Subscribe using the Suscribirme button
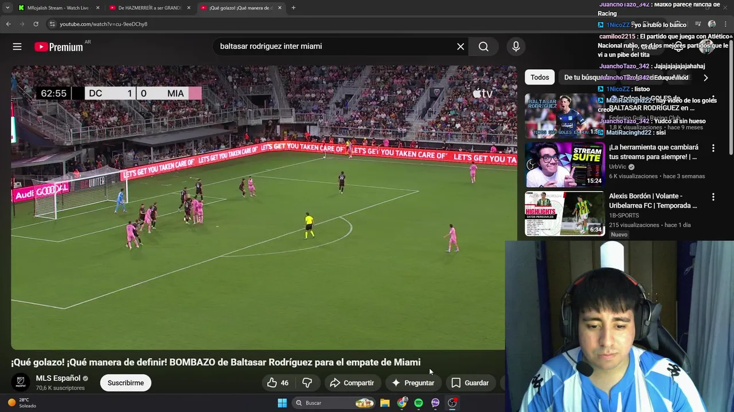The image size is (734, 412). click(x=126, y=383)
